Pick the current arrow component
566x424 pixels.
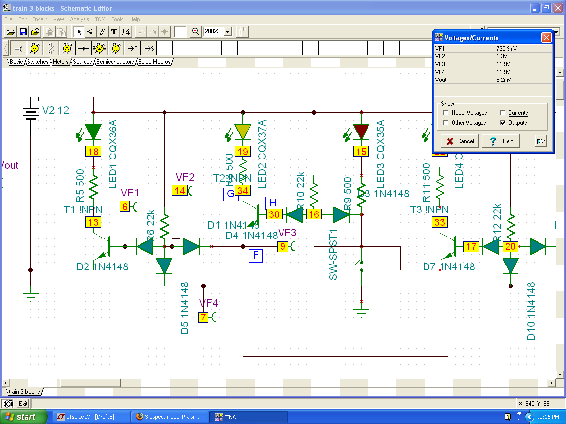[x=84, y=48]
